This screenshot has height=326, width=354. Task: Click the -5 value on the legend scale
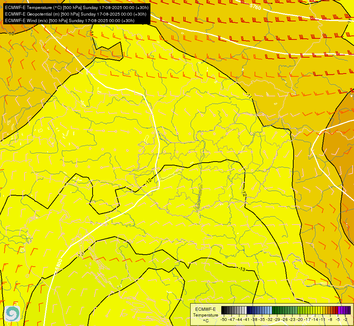[x=338, y=319]
